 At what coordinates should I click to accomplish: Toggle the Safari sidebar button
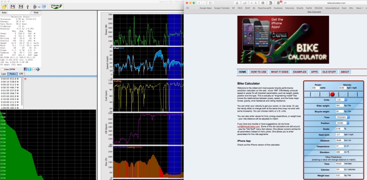[211, 3]
